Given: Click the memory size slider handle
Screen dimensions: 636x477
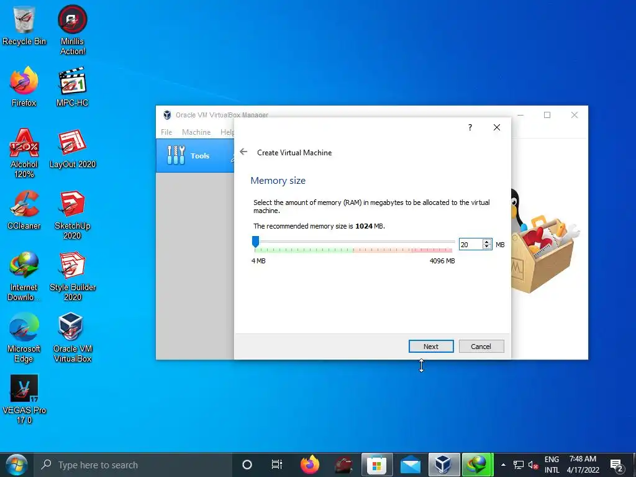Looking at the screenshot, I should click(x=255, y=242).
